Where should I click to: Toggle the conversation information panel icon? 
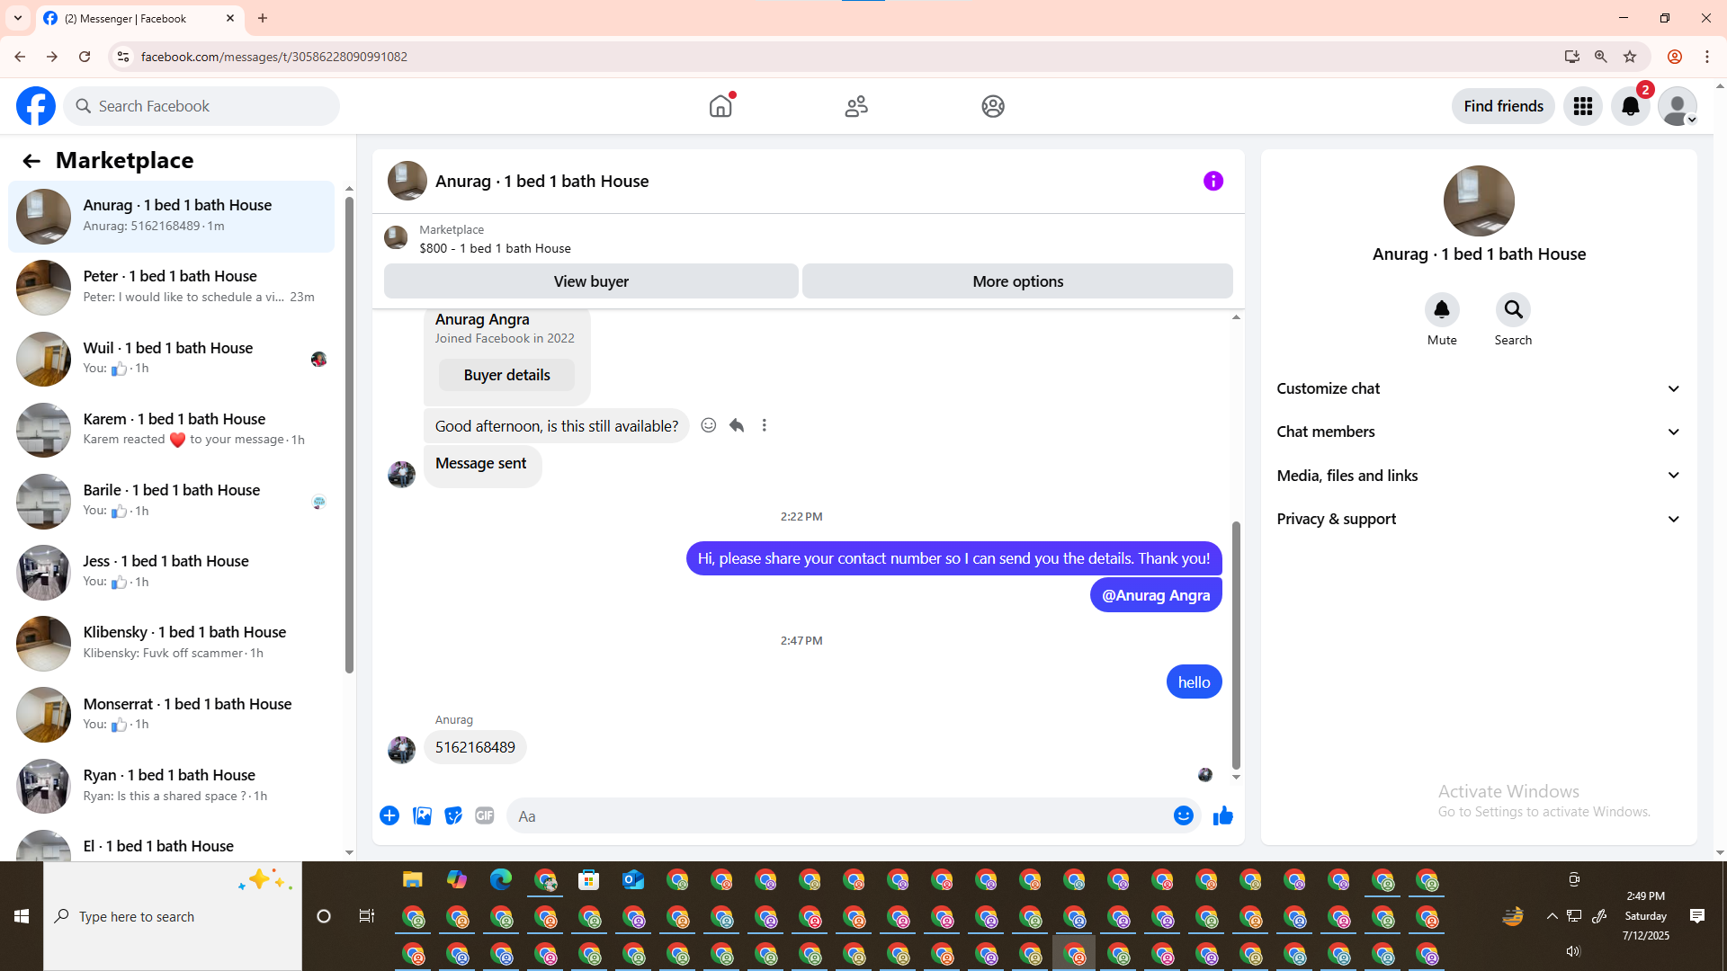1212,181
